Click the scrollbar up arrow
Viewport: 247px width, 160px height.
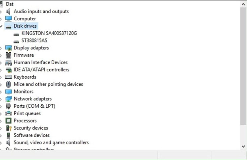click(243, 4)
